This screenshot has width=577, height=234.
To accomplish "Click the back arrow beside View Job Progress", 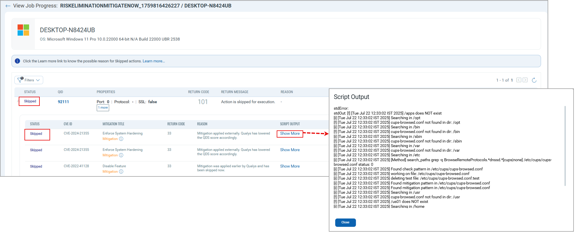I will [8, 6].
